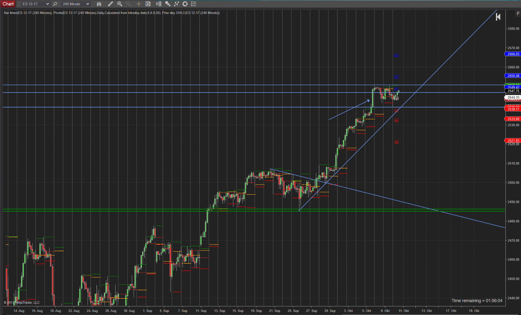Click the 14. Aug date axis label
521x315 pixels.
(x=19, y=311)
